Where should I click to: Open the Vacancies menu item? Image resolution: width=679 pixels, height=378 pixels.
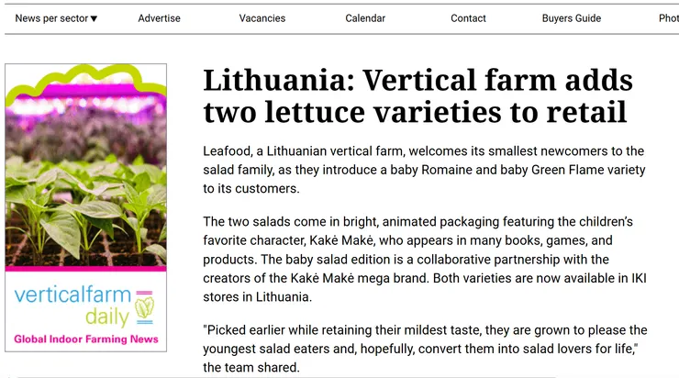pyautogui.click(x=262, y=18)
